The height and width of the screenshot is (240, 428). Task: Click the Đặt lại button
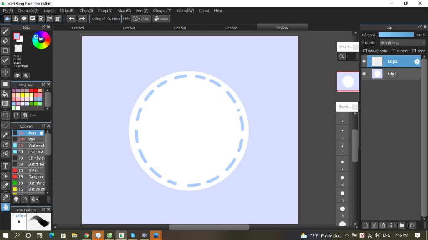point(141,18)
